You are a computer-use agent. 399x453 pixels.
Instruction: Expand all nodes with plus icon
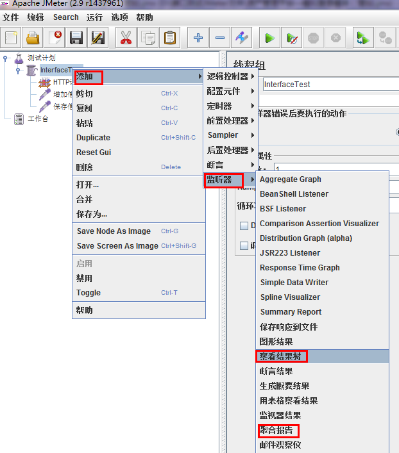pos(198,38)
